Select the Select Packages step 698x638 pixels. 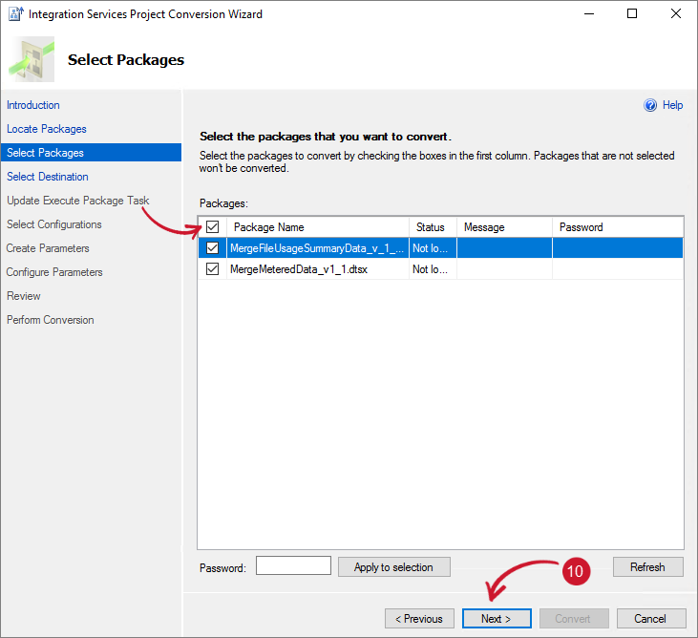point(91,153)
